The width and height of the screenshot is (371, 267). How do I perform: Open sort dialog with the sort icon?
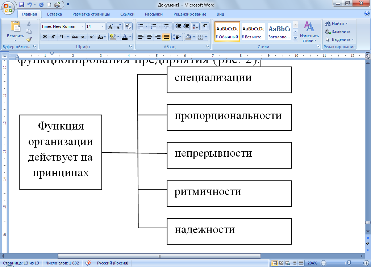(x=195, y=26)
